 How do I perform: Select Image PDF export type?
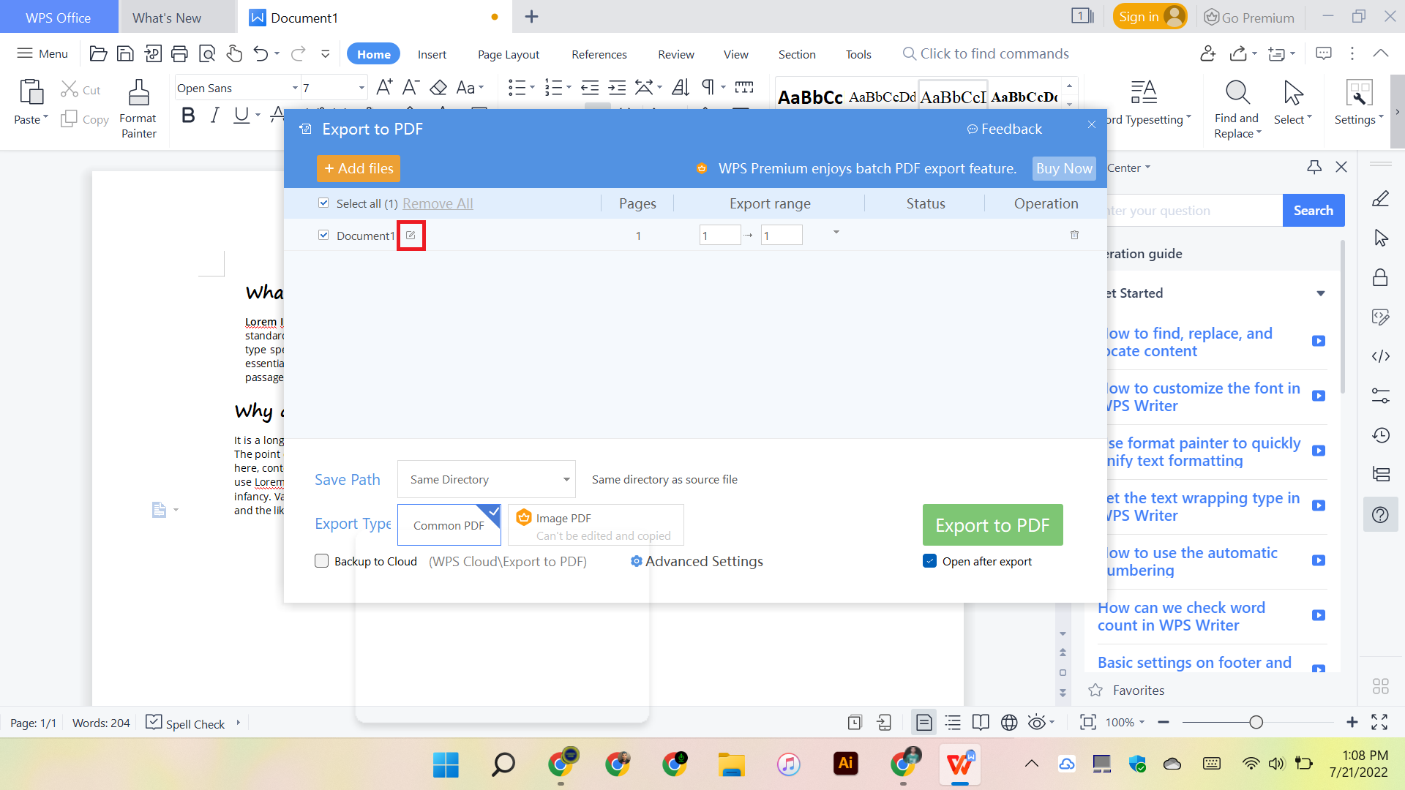[x=596, y=524]
